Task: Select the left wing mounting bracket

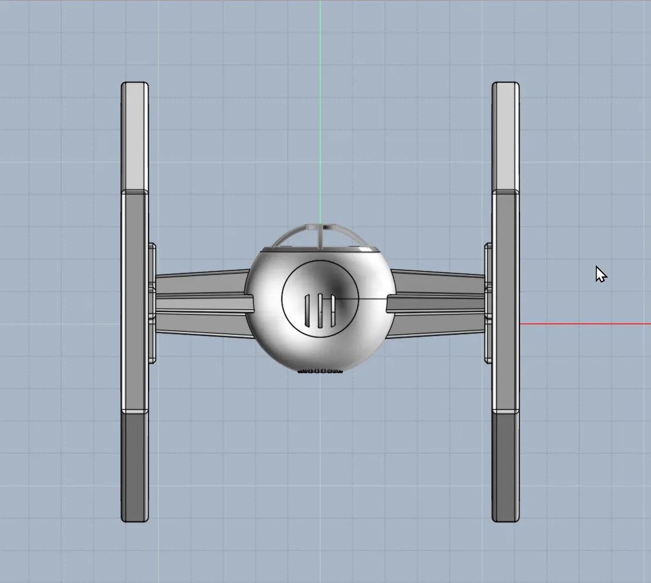Action: click(x=152, y=303)
